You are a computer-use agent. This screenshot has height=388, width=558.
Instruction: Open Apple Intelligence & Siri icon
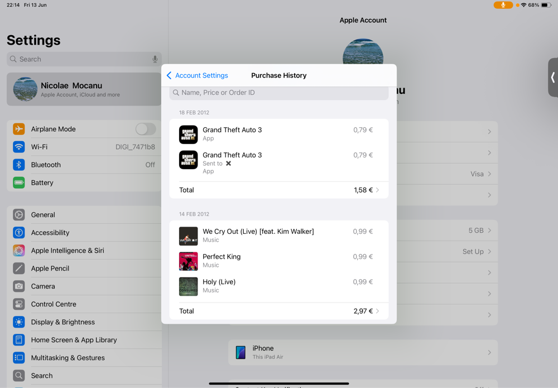(19, 251)
